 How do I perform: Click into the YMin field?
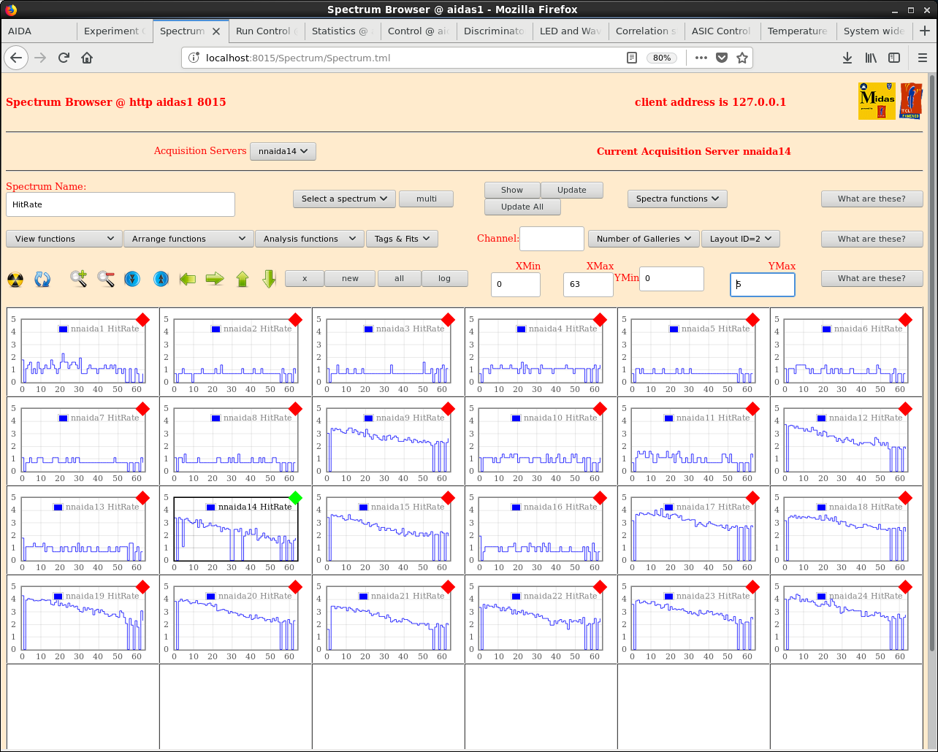[x=671, y=279]
